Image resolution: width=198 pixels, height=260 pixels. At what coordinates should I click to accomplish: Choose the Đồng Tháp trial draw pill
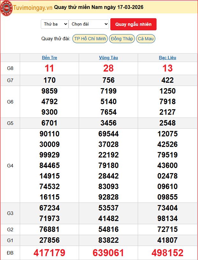click(x=122, y=39)
